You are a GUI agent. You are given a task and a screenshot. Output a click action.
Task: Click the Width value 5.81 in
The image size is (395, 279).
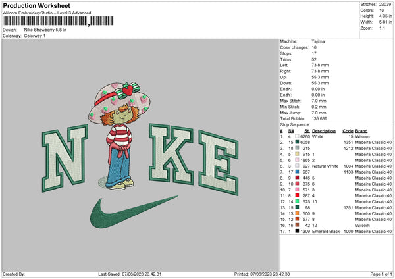(x=385, y=22)
